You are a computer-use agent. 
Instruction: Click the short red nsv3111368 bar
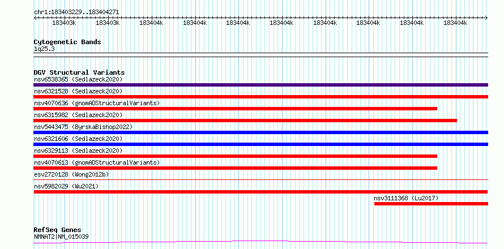pos(431,204)
